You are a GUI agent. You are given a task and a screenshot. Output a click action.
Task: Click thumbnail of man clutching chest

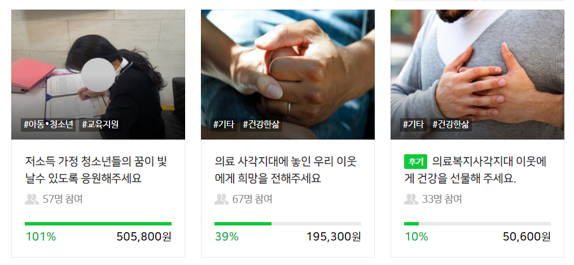click(477, 75)
